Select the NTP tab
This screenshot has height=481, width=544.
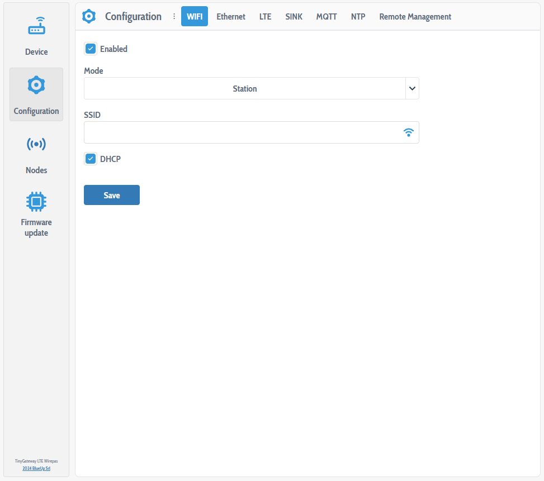[358, 17]
